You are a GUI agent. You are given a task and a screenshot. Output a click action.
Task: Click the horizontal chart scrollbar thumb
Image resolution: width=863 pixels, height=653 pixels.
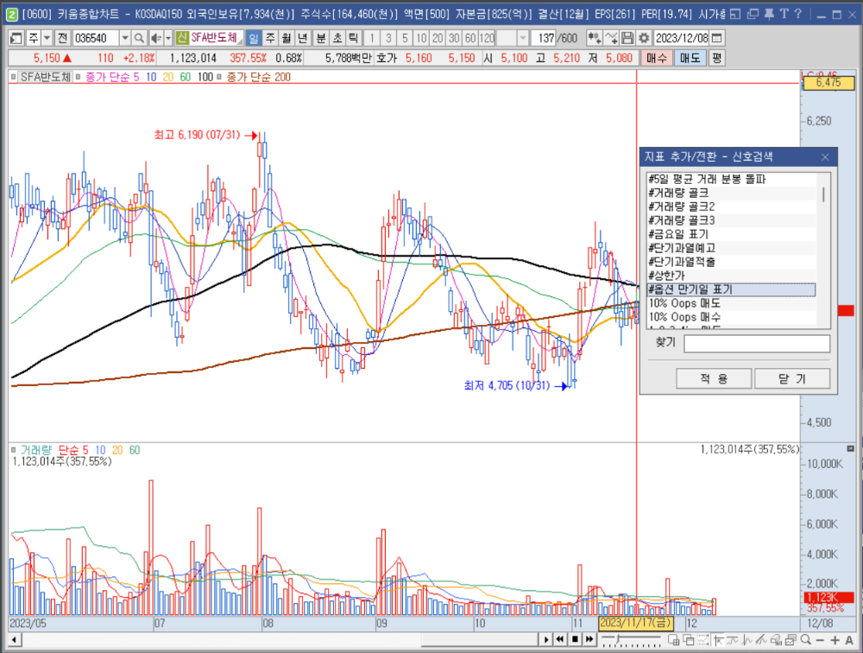[481, 639]
